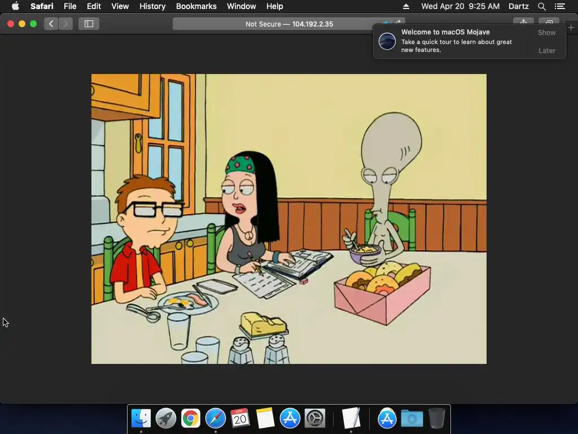578x434 pixels.
Task: Click the eject icon in menu bar
Action: point(406,6)
